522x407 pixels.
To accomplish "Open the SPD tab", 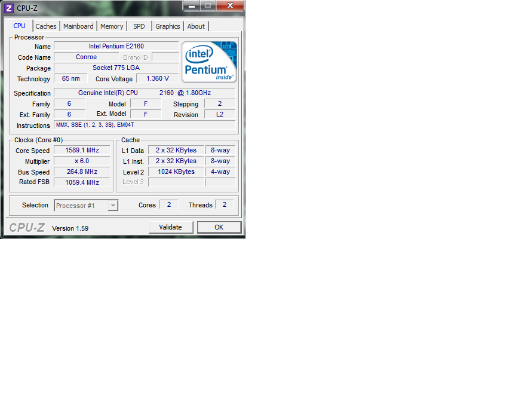I will [139, 26].
